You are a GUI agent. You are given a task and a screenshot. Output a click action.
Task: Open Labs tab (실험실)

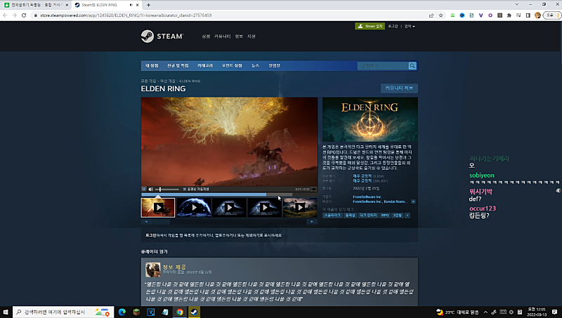tap(274, 66)
